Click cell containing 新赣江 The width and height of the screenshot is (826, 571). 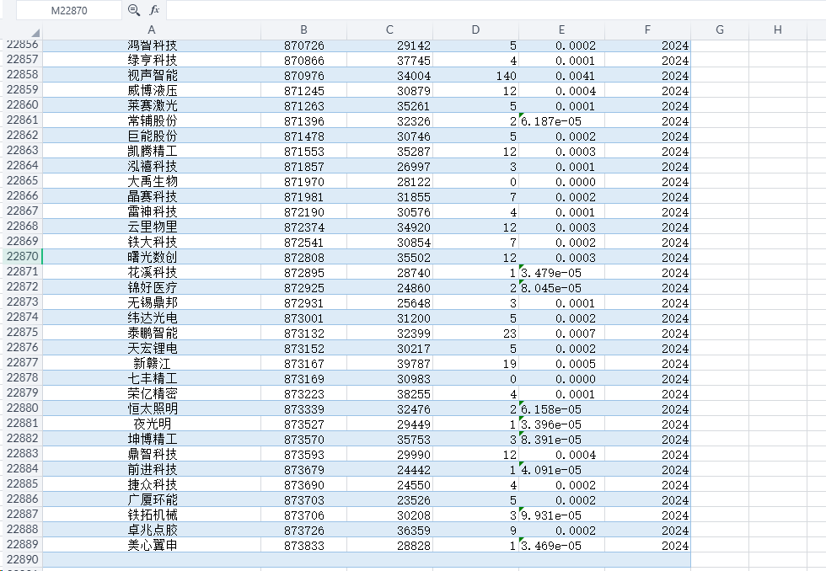(x=152, y=363)
